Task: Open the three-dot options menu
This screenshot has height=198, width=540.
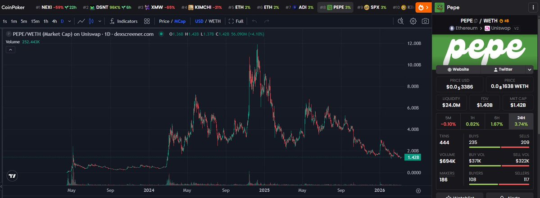Action: pos(532,7)
